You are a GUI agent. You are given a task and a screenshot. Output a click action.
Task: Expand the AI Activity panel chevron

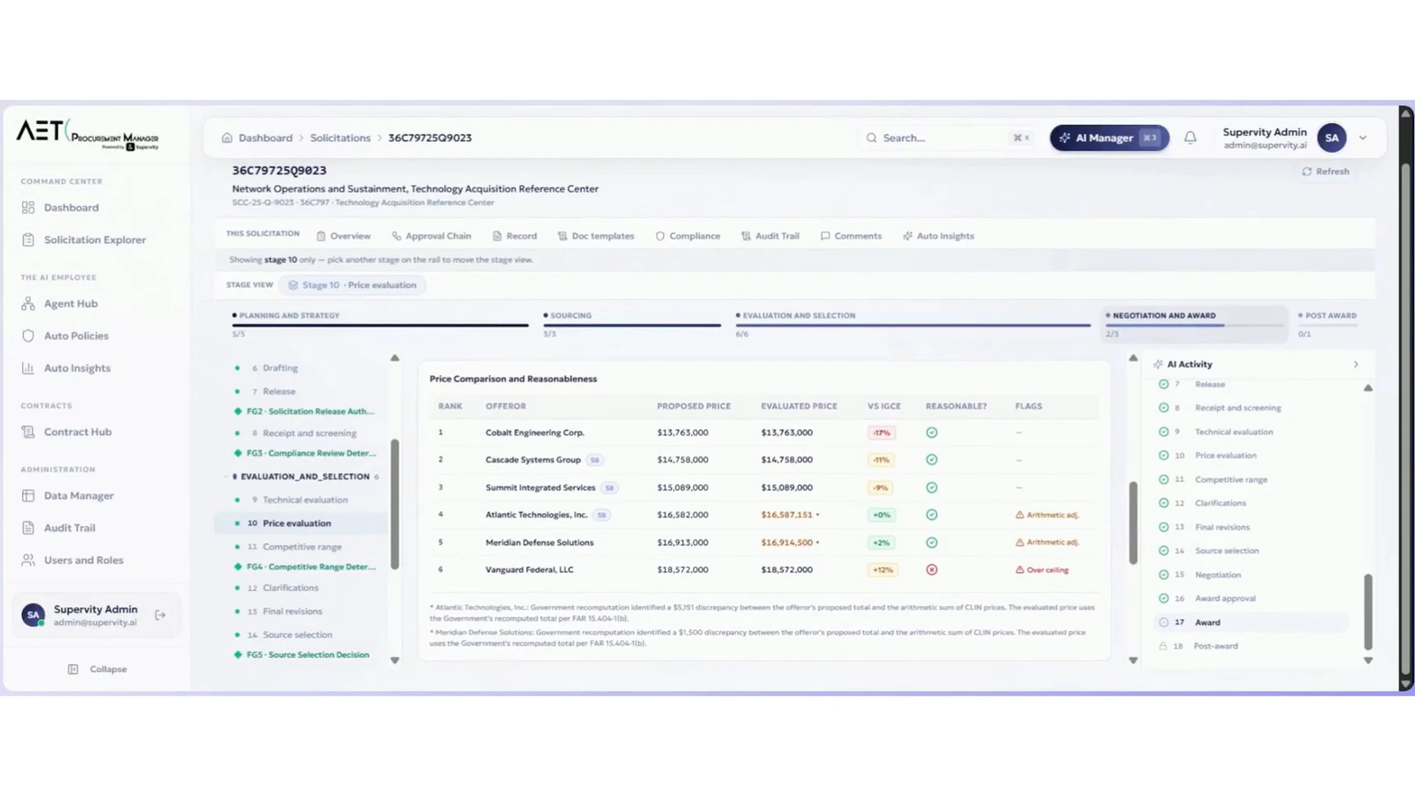[1356, 364]
